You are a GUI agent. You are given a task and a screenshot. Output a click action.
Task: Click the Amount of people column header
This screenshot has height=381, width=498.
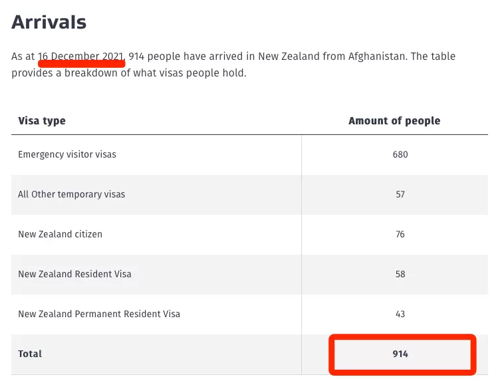(x=394, y=120)
